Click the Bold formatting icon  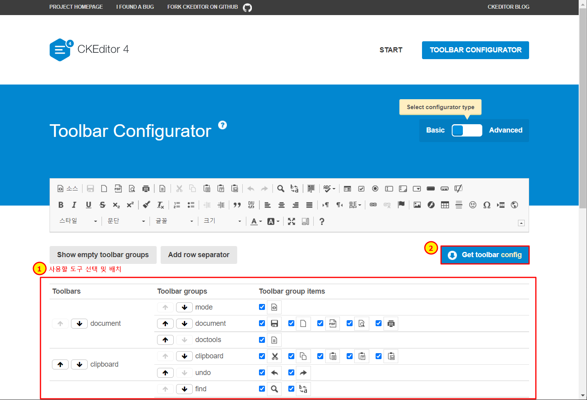(x=61, y=205)
